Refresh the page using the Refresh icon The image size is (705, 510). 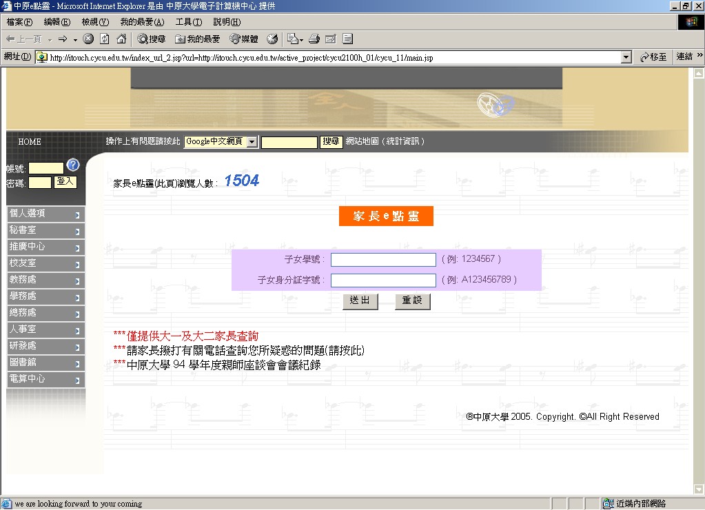coord(104,39)
